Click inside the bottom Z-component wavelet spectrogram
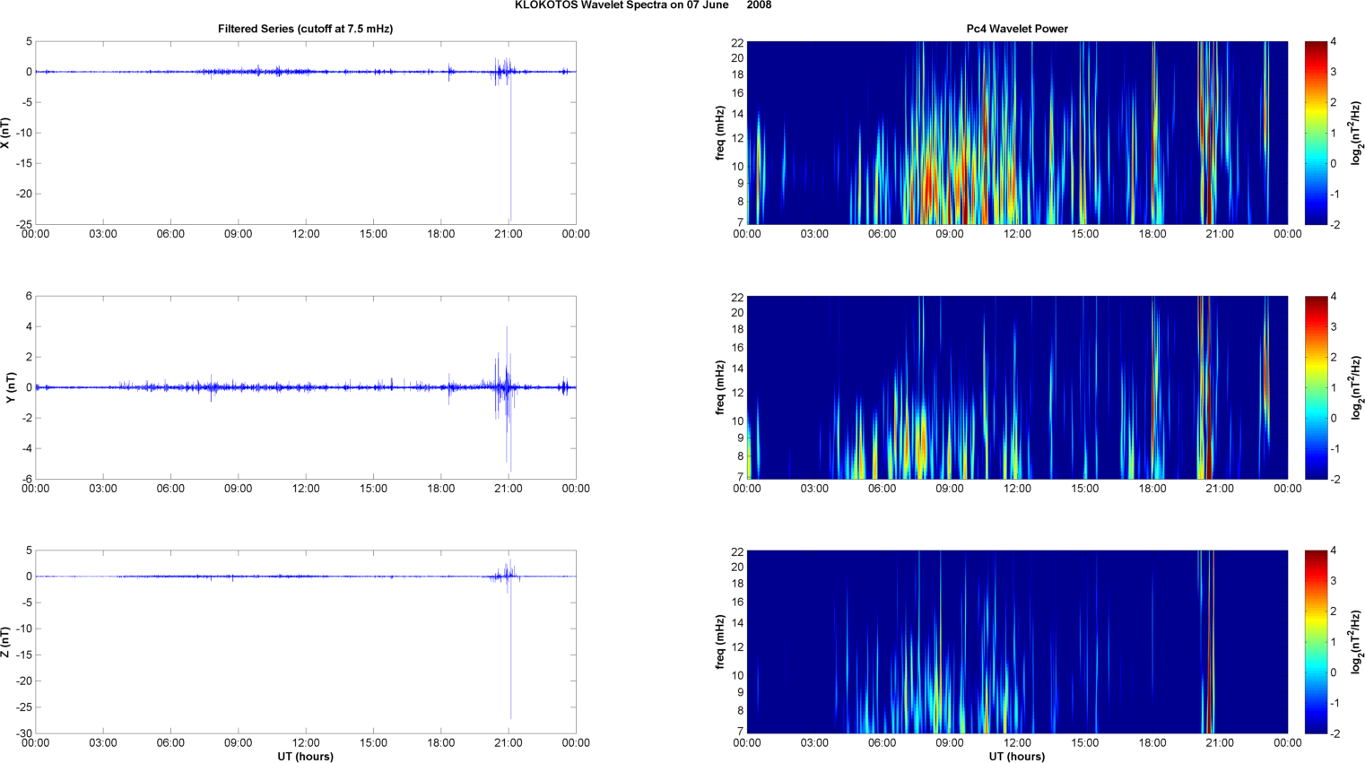This screenshot has height=763, width=1365. click(x=1016, y=642)
